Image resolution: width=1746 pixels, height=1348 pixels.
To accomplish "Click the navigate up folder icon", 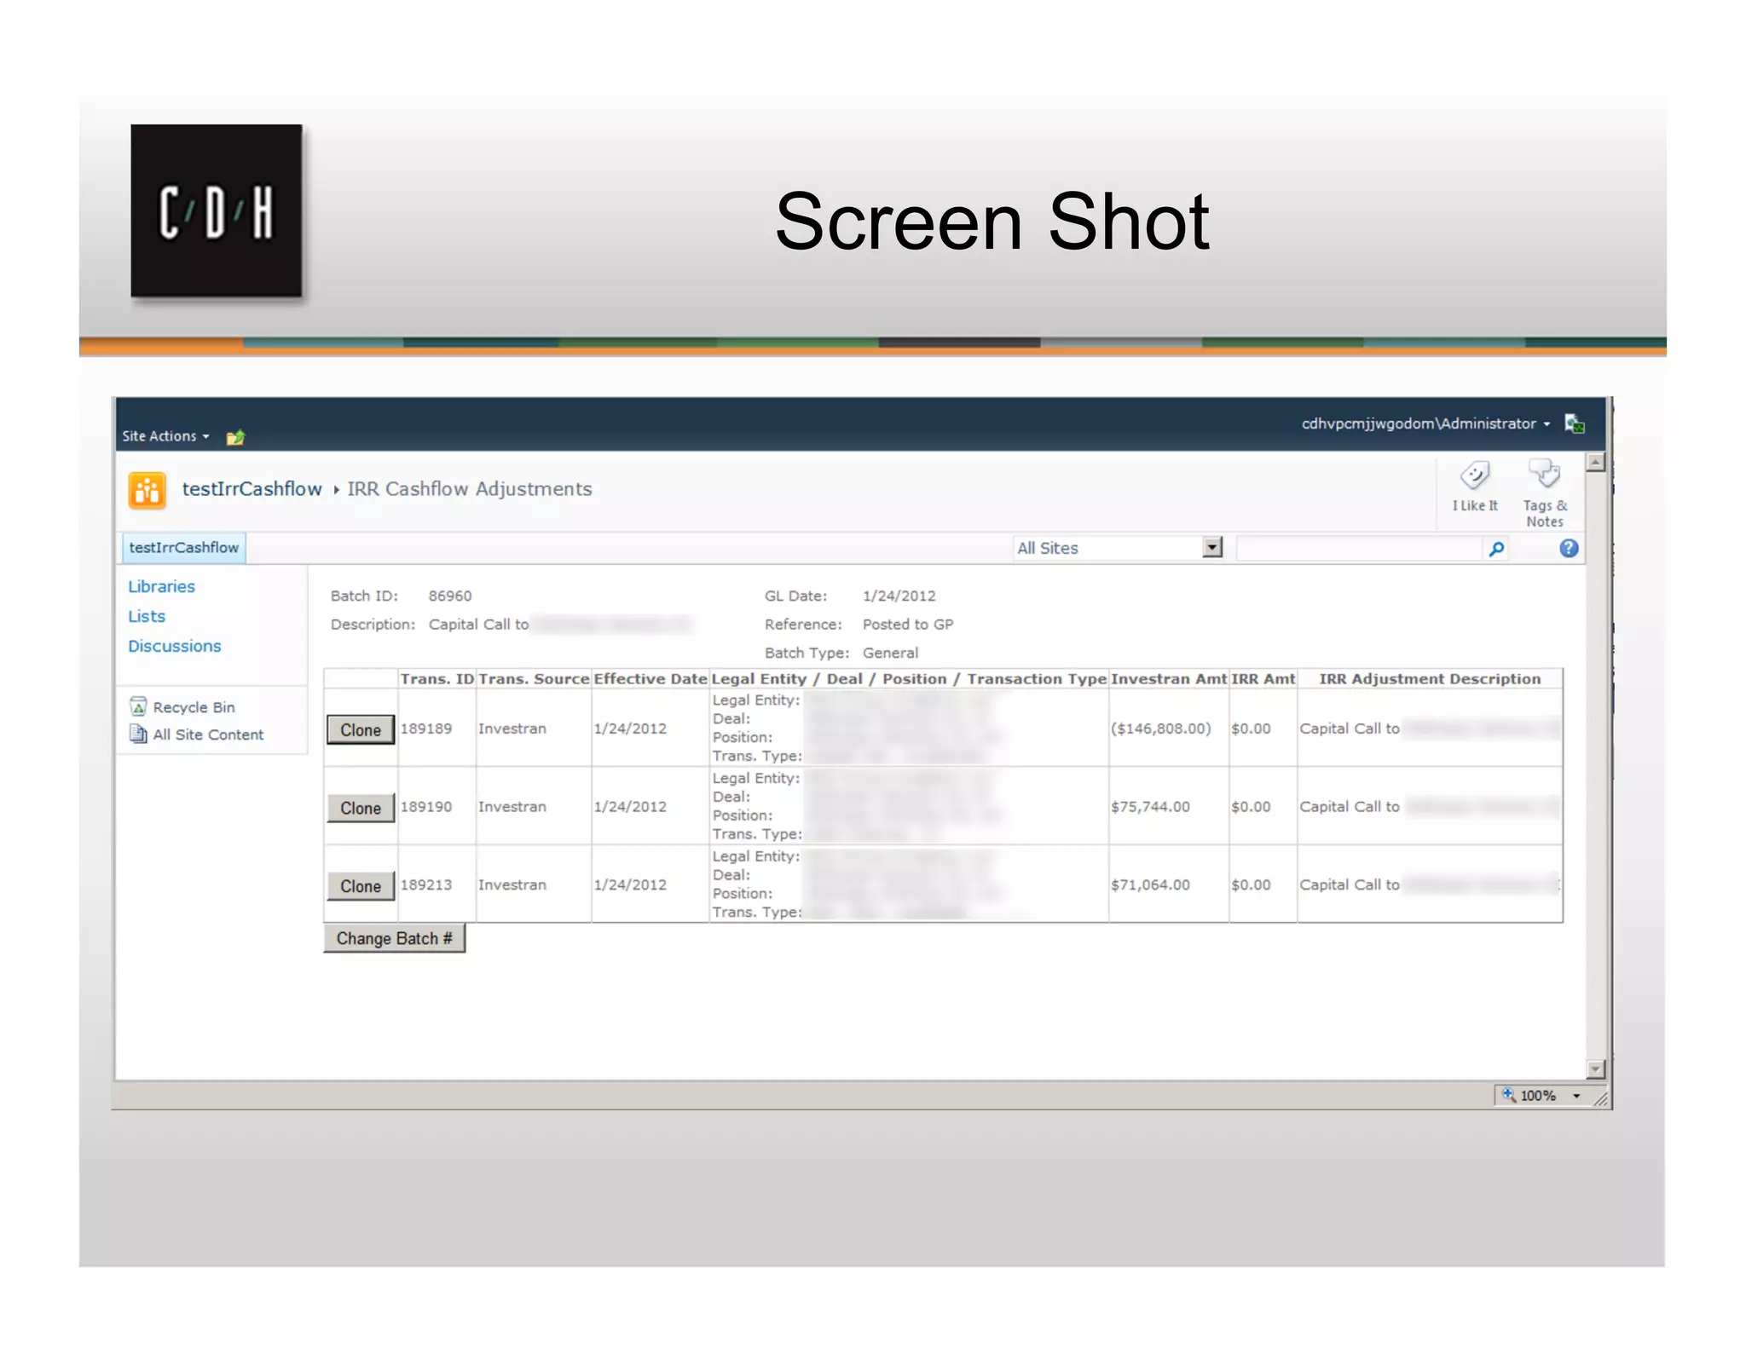I will (235, 437).
